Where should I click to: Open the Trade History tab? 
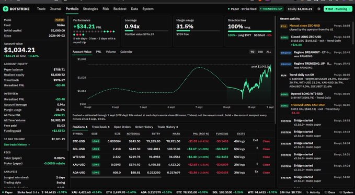(x=167, y=127)
